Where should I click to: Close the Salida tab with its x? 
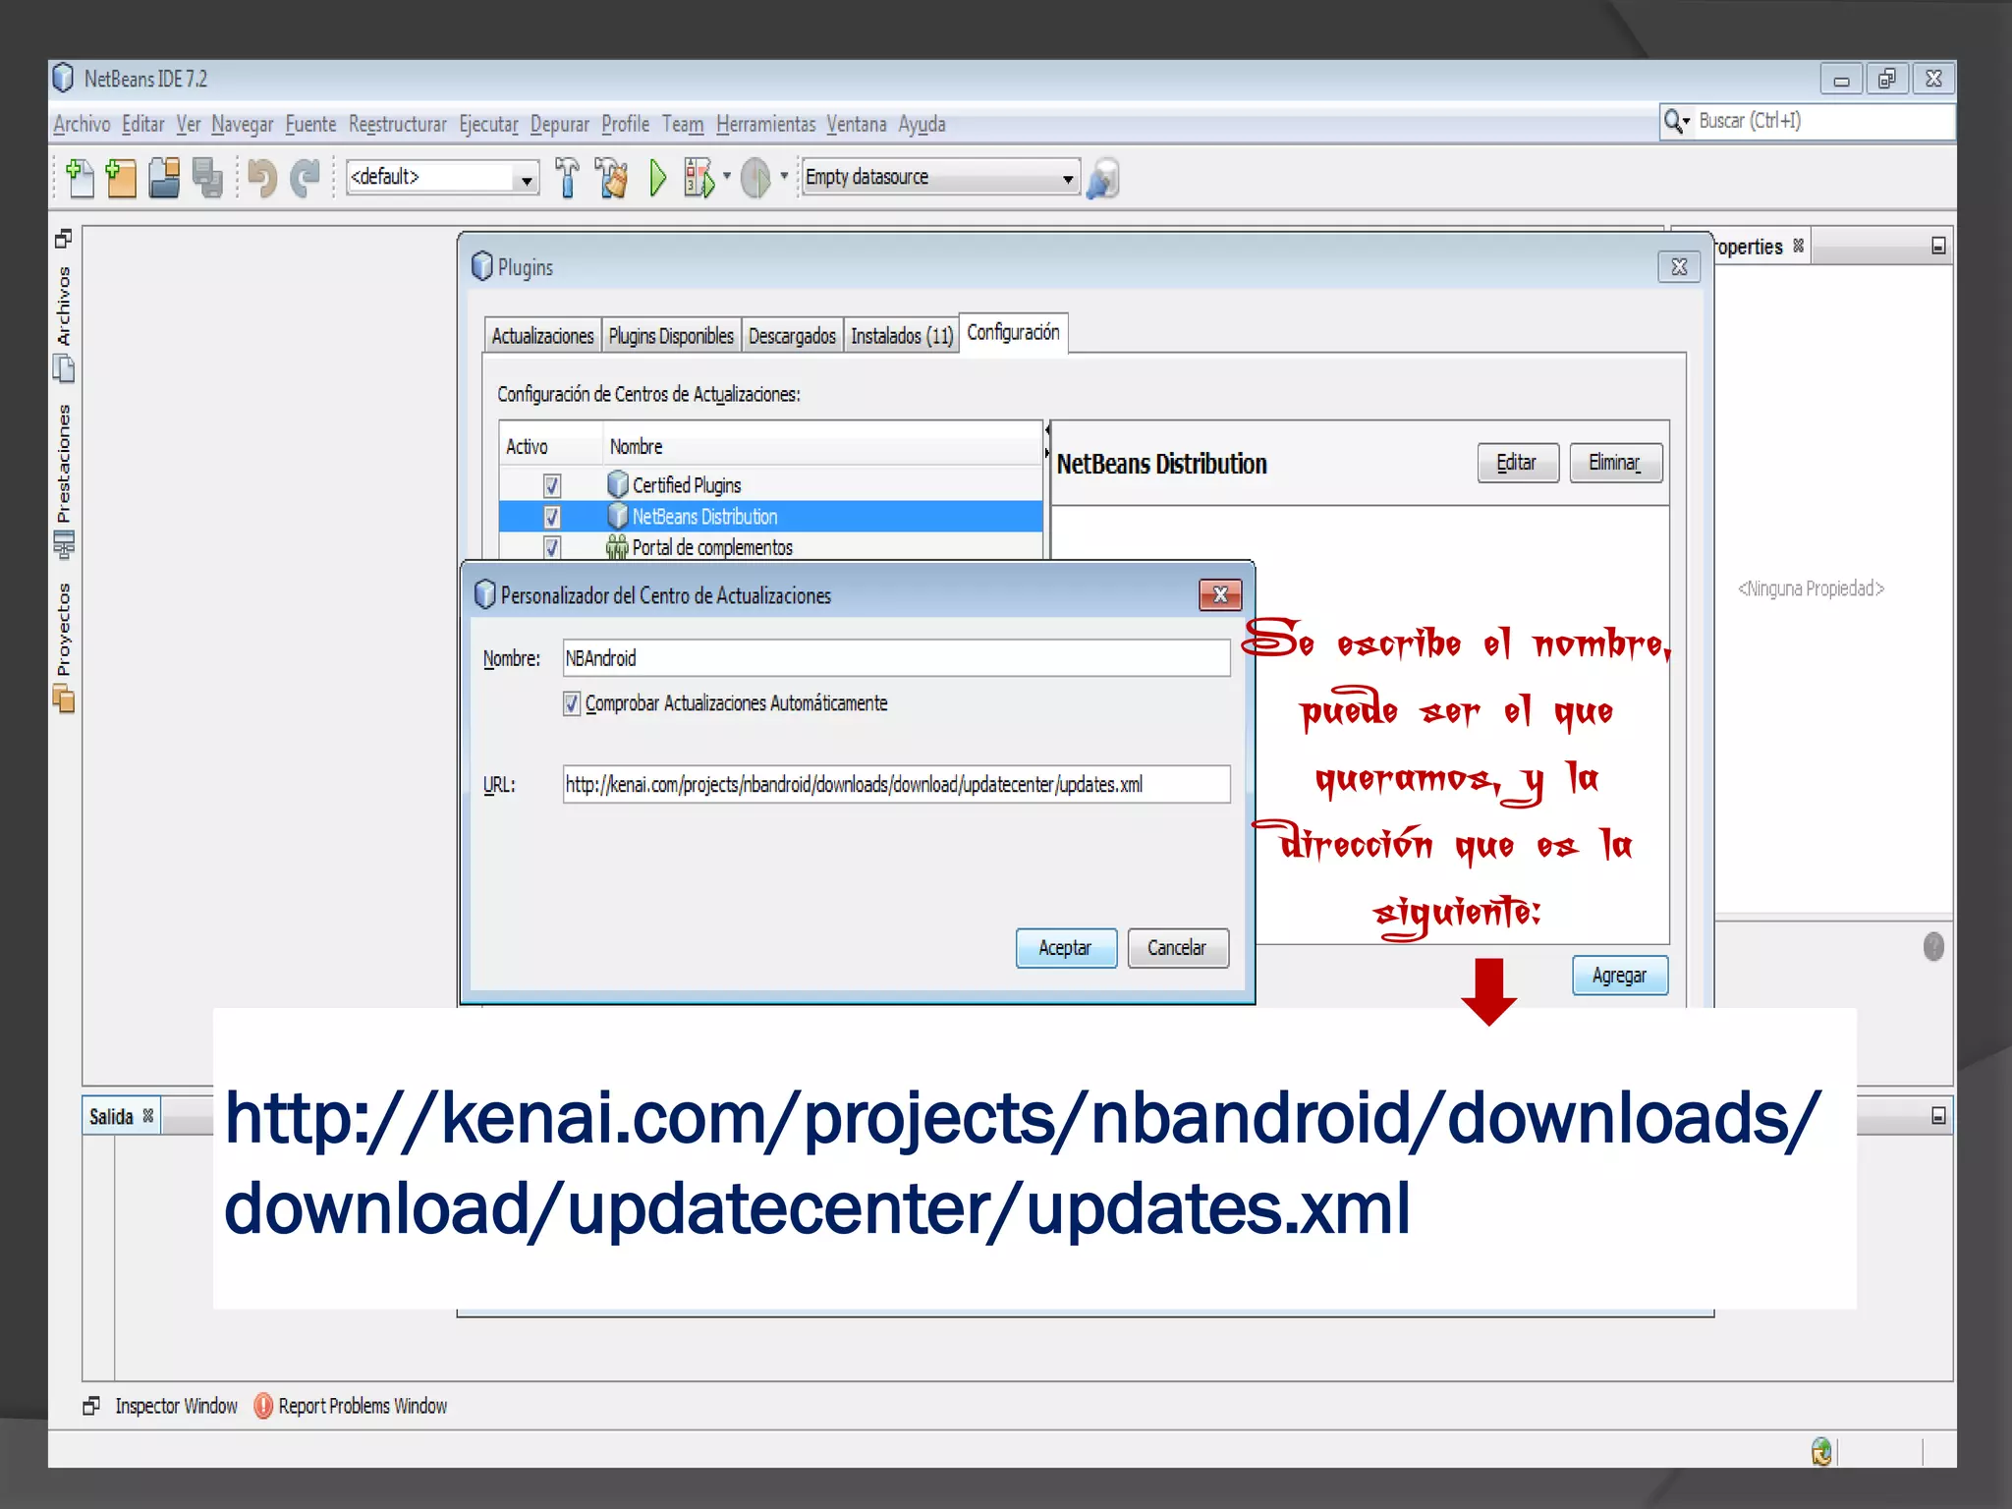point(148,1115)
